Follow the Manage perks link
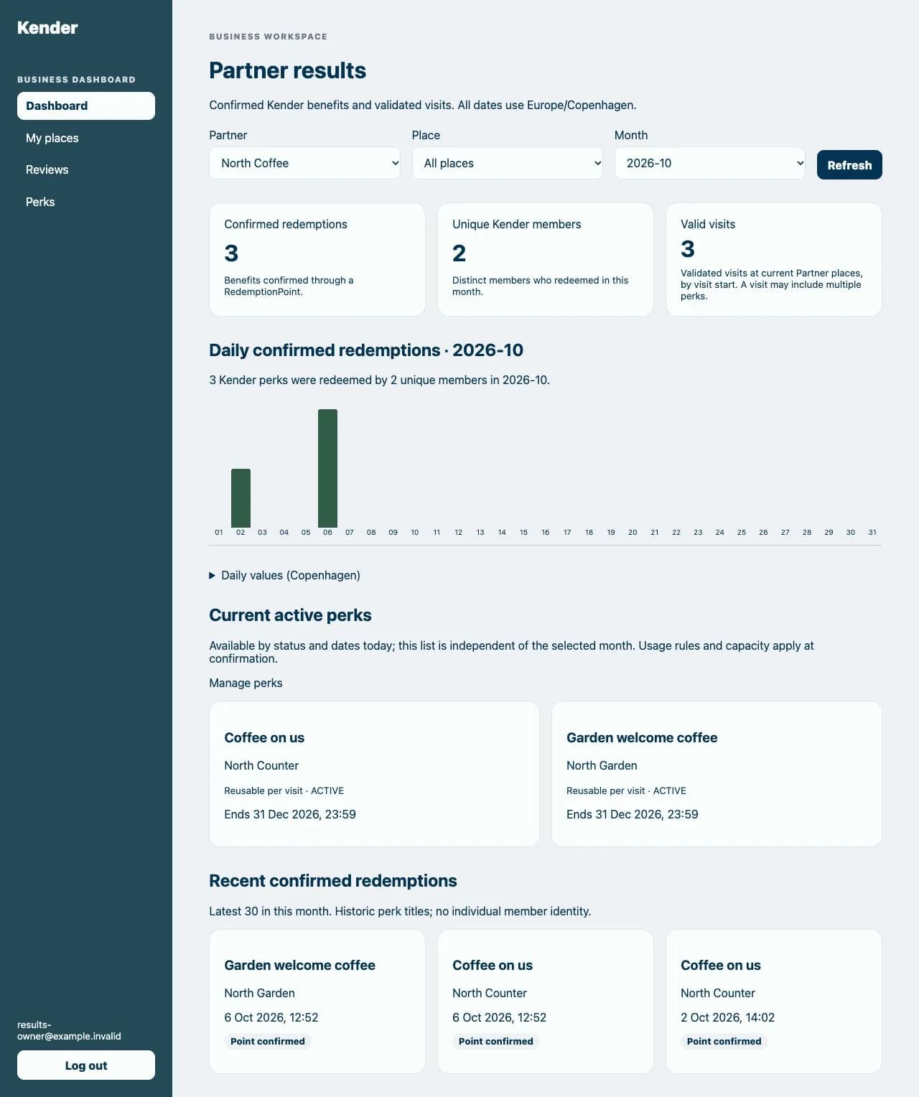This screenshot has height=1097, width=919. 246,683
